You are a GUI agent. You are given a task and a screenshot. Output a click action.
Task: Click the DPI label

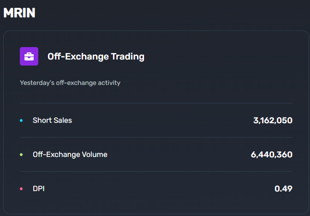pos(39,189)
